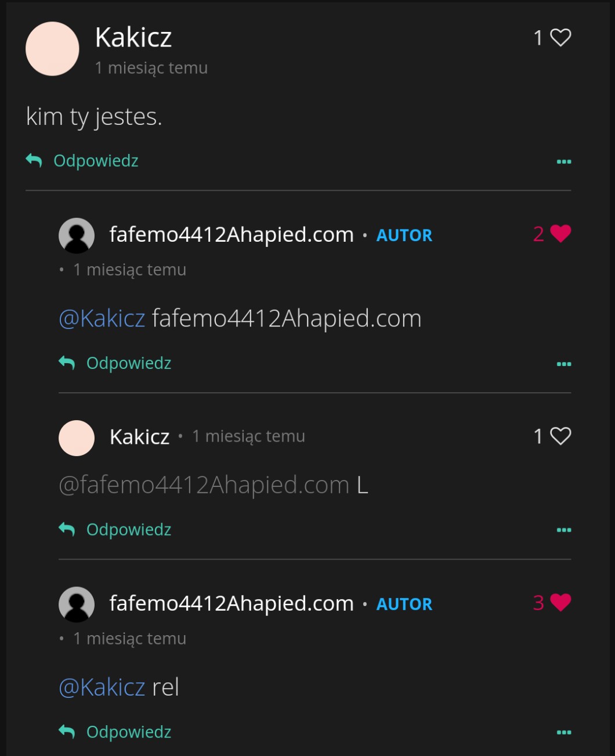Expand options menu for Kakicz's "L" reply
Screen dimensions: 615x756
point(564,530)
